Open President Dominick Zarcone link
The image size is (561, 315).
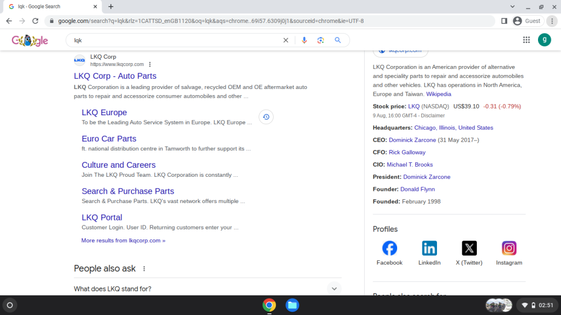(x=426, y=177)
